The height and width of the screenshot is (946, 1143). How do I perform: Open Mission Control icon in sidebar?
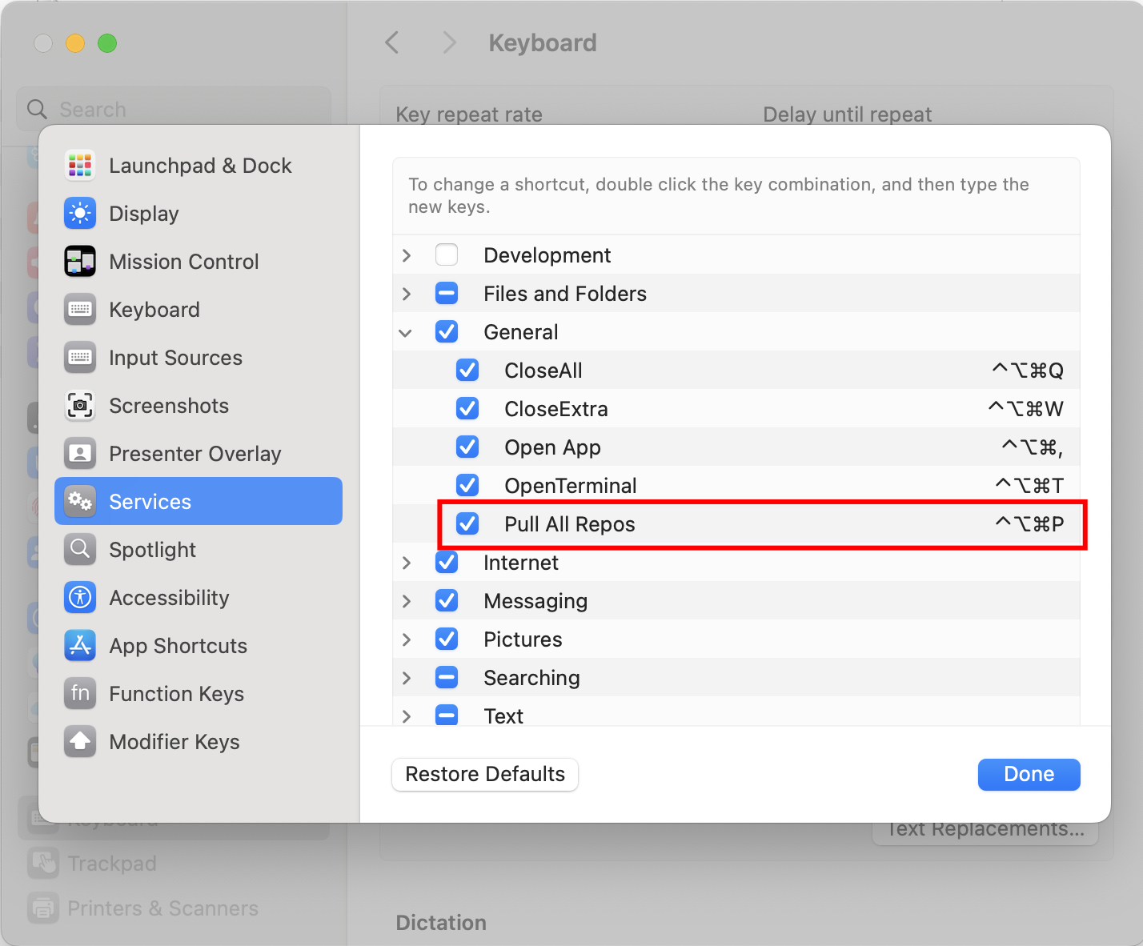click(x=80, y=262)
